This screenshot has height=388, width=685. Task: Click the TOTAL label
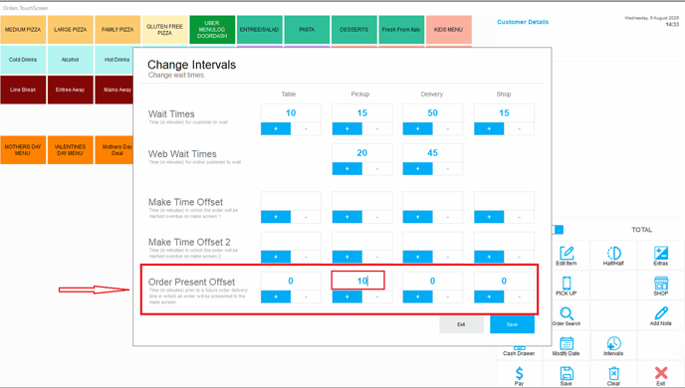[641, 230]
